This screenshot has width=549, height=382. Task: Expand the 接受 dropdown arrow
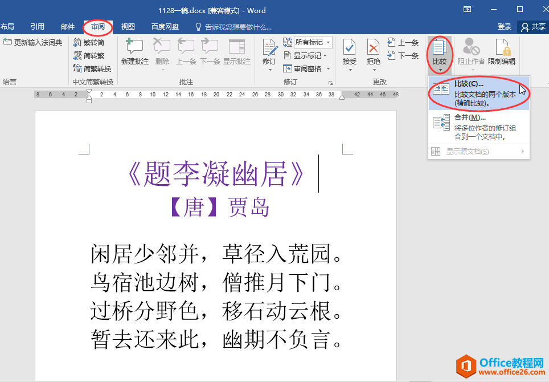(350, 70)
